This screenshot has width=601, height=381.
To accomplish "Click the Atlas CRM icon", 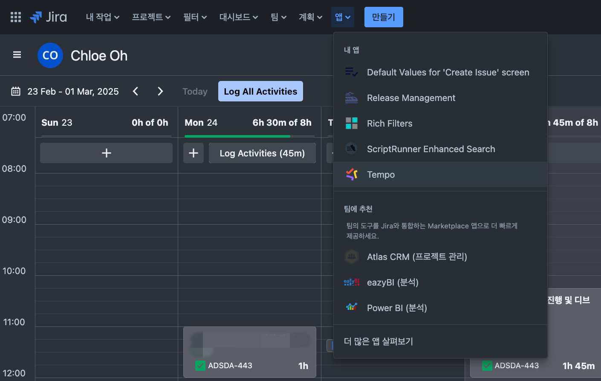I will (352, 257).
